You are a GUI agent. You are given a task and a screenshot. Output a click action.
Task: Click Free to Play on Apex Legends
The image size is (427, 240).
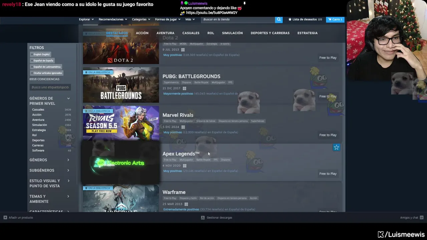click(328, 174)
